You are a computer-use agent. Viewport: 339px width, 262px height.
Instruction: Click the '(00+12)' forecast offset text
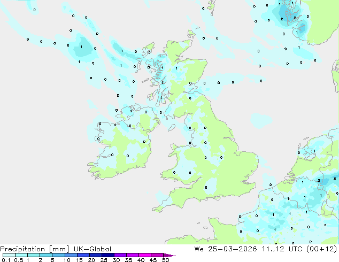click(x=322, y=249)
